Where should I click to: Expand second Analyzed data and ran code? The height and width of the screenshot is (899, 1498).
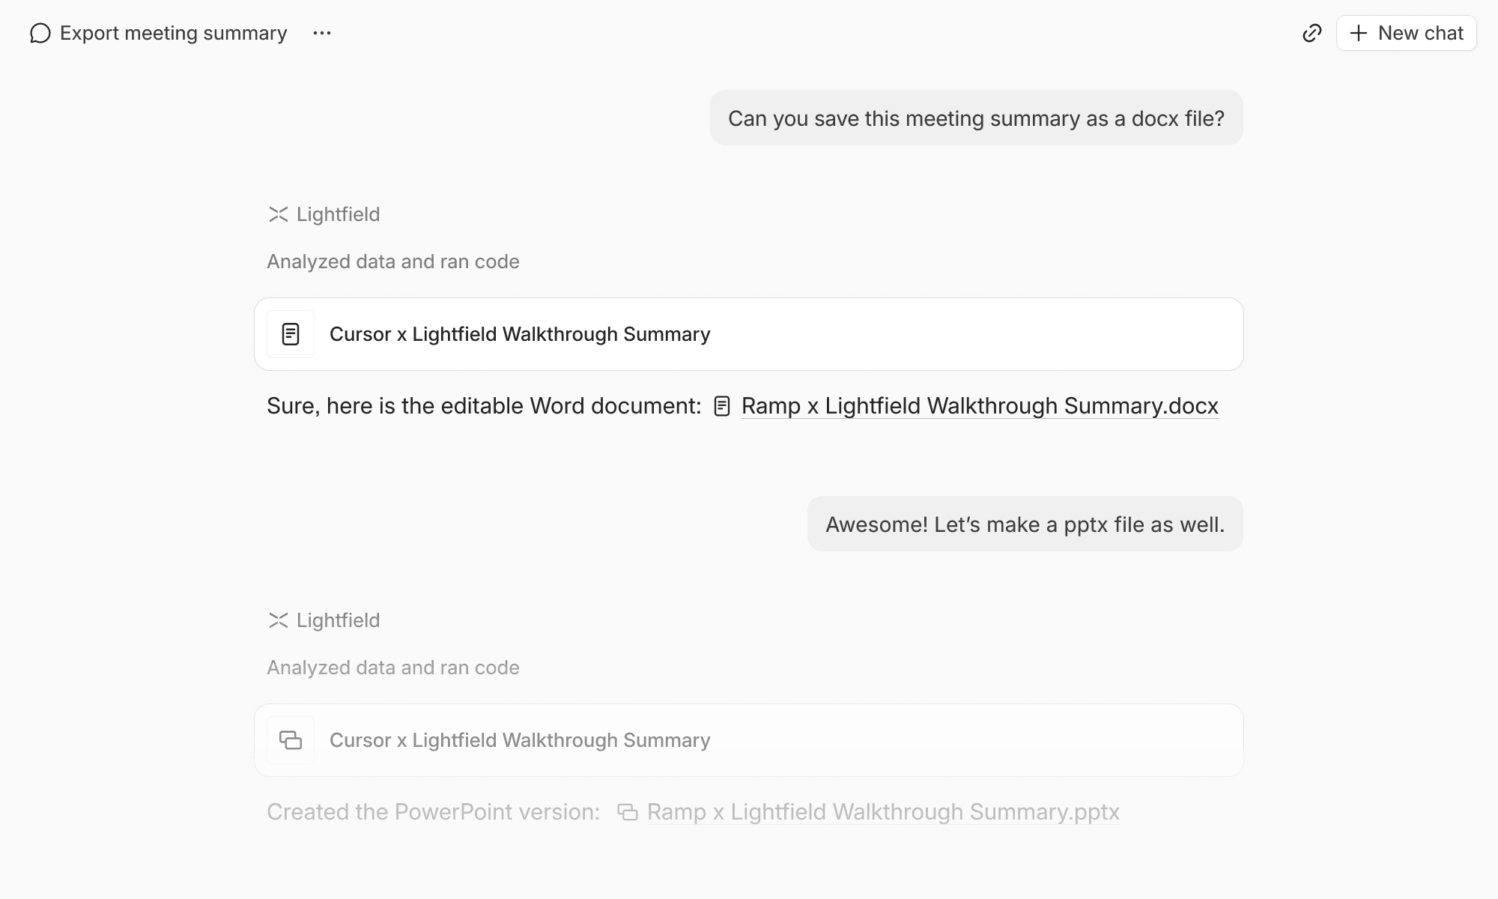pos(393,668)
